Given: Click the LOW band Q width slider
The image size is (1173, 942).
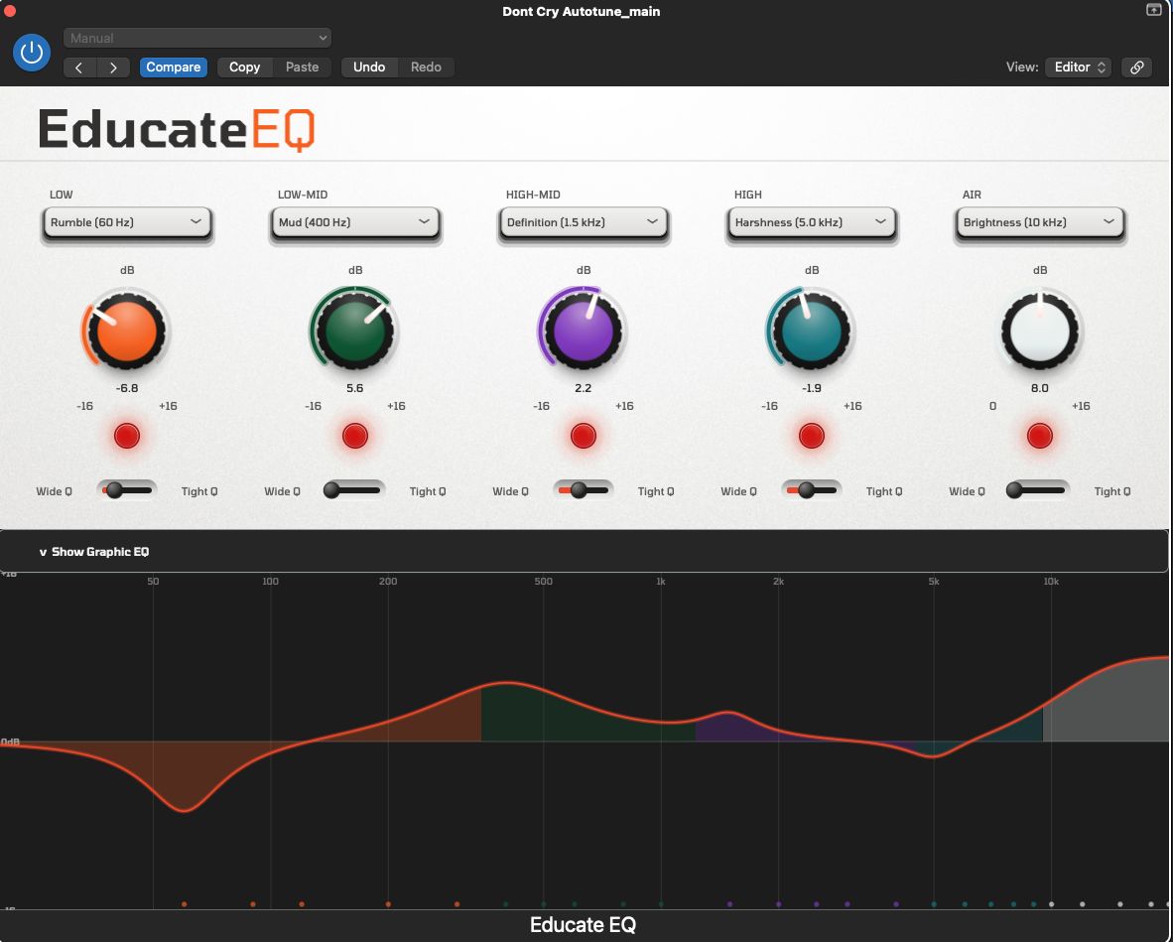Looking at the screenshot, I should click(x=127, y=490).
